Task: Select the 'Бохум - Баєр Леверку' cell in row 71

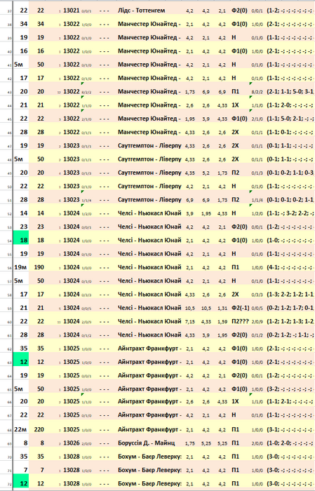Action: click(149, 470)
